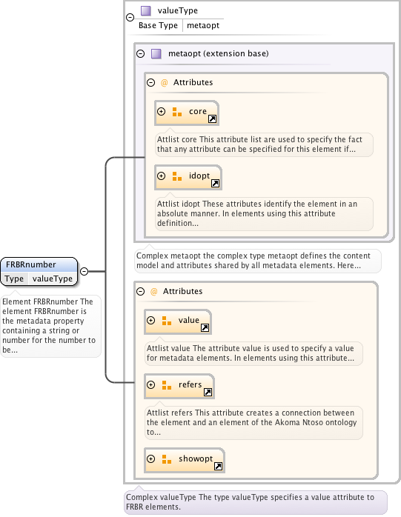Follow the core reference arrow icon
Image resolution: width=401 pixels, height=517 pixels.
212,119
